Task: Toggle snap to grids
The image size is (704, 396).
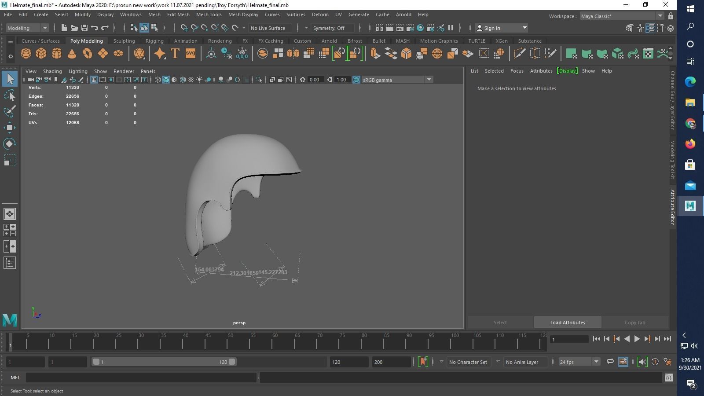Action: coord(184,28)
